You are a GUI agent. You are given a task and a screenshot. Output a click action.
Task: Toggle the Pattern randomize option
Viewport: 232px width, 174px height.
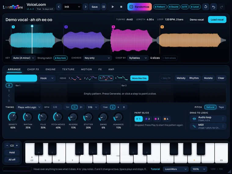(x=160, y=7)
